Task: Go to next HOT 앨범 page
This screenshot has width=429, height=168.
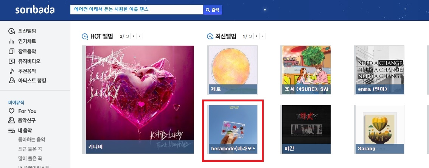Action: 140,36
